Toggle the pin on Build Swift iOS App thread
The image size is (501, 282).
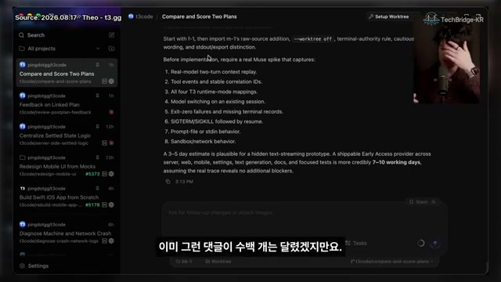(97, 189)
